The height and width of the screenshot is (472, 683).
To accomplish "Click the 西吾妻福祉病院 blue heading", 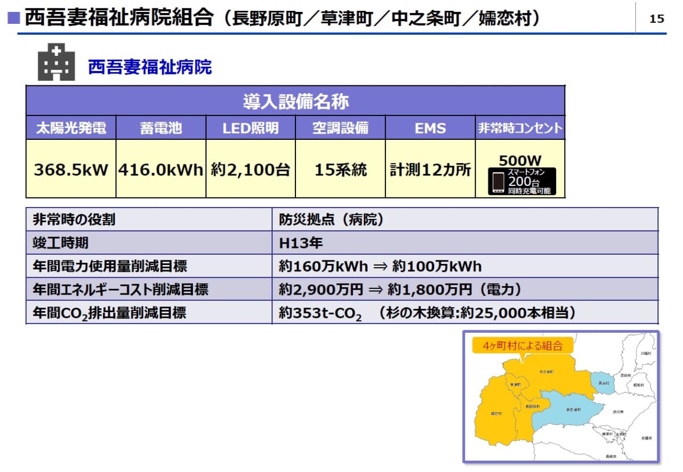I will point(150,67).
